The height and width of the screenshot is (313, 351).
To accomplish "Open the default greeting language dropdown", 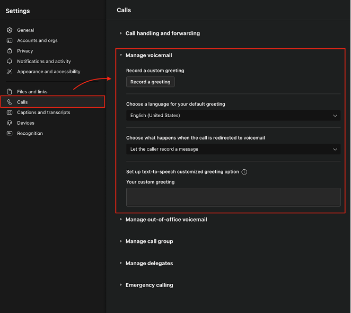I will tap(233, 116).
